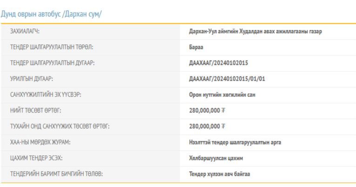This screenshot has height=187, width=356.
Task: Select ТЕНДЕРИЙН БАРИМТ БИЧГИЙН ТӨЛӨВ label
Action: pyautogui.click(x=56, y=174)
